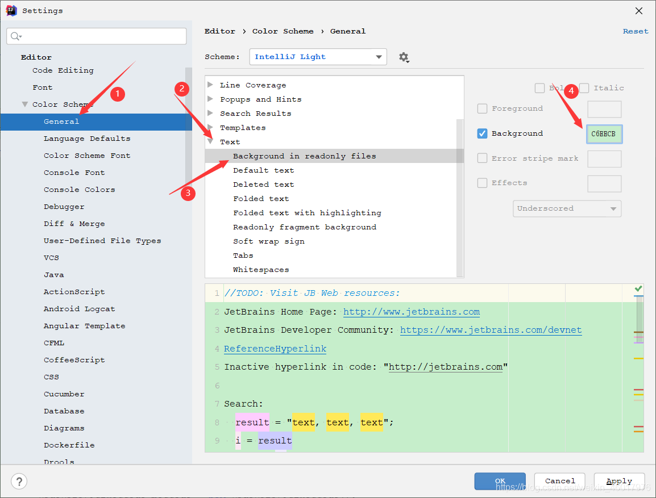Open Debugger color settings
This screenshot has height=498, width=656.
point(64,207)
